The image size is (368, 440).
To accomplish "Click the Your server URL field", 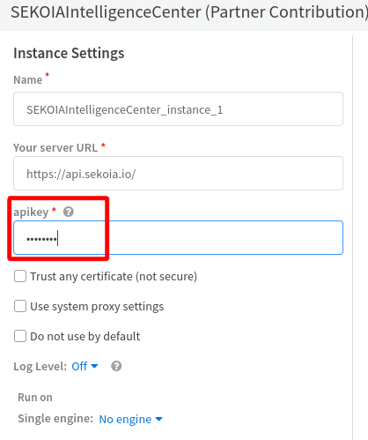I will pos(178,174).
